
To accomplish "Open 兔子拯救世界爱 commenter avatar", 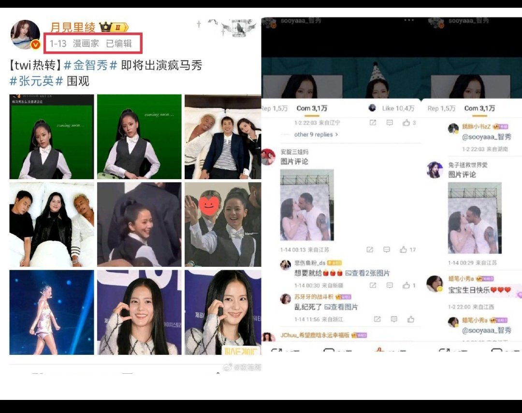I will point(435,169).
